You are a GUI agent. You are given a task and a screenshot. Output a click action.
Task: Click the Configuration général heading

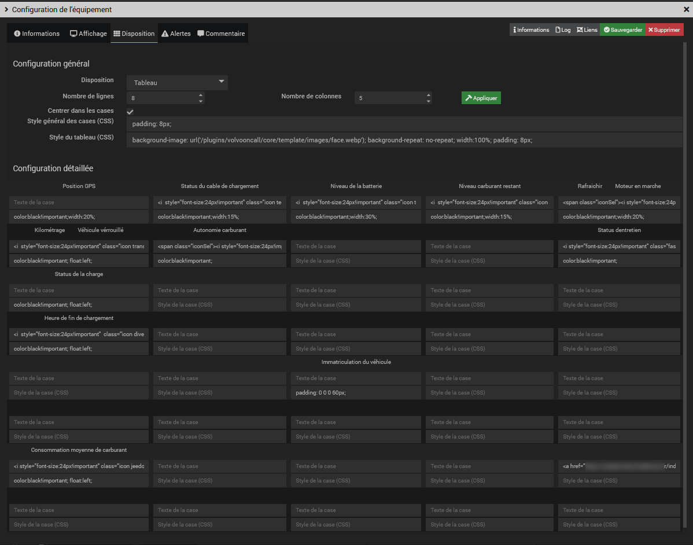(51, 64)
